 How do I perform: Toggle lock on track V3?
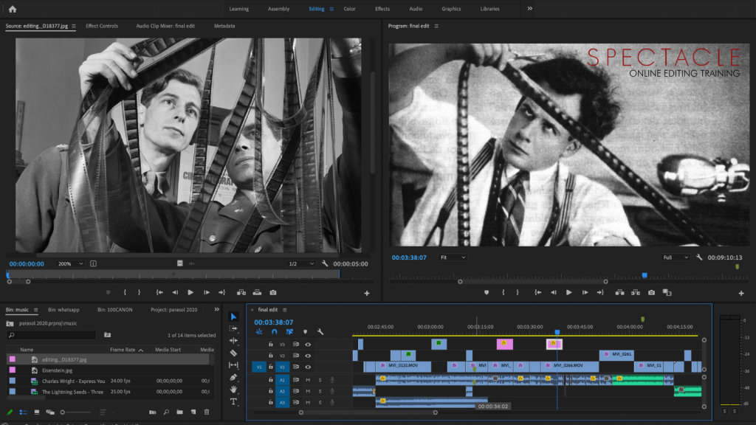pyautogui.click(x=270, y=344)
